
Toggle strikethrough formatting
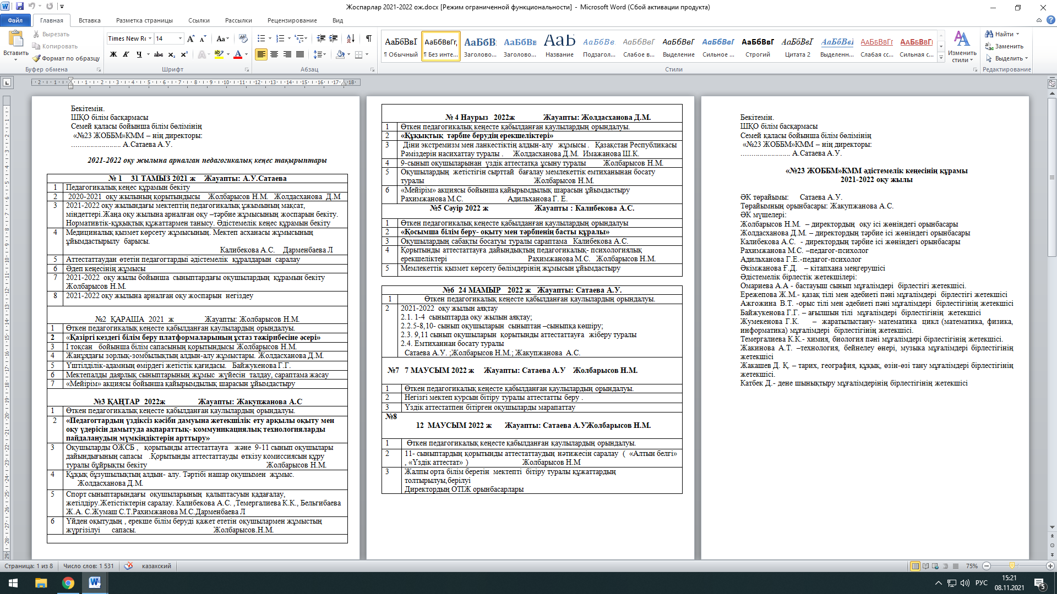pyautogui.click(x=159, y=54)
